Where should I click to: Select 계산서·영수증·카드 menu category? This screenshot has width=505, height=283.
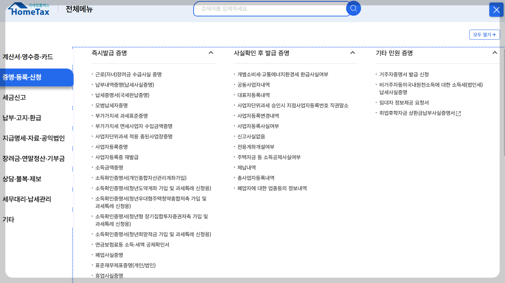[28, 57]
